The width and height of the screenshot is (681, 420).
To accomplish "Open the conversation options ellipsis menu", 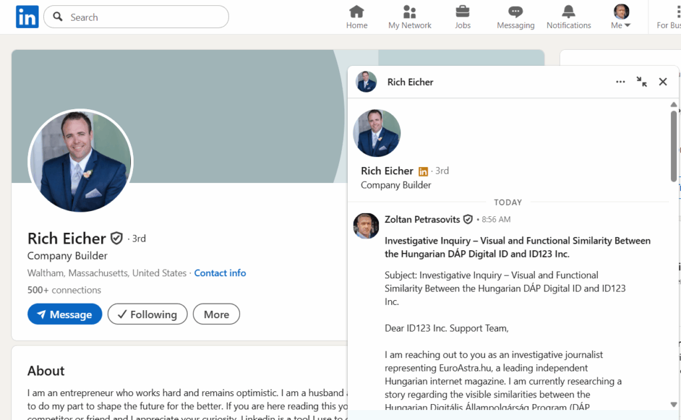I will tap(620, 81).
